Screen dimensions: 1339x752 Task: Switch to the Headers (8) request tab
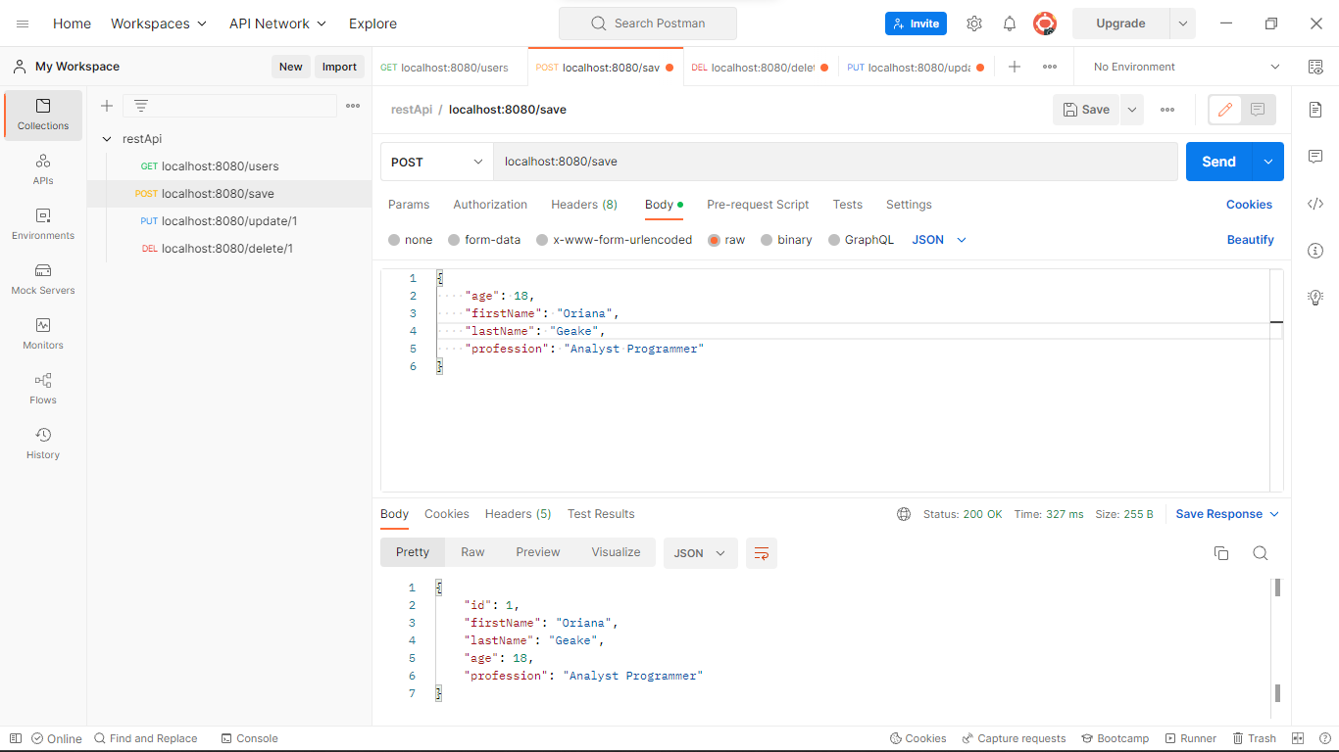[x=584, y=205]
